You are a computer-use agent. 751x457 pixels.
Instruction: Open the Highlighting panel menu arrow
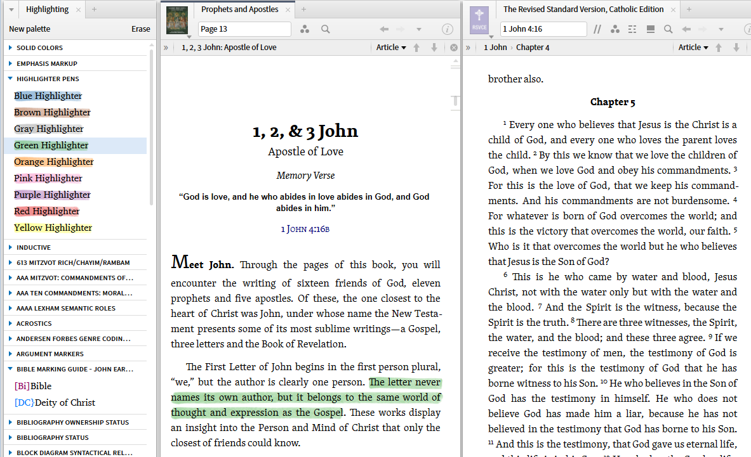pos(11,10)
